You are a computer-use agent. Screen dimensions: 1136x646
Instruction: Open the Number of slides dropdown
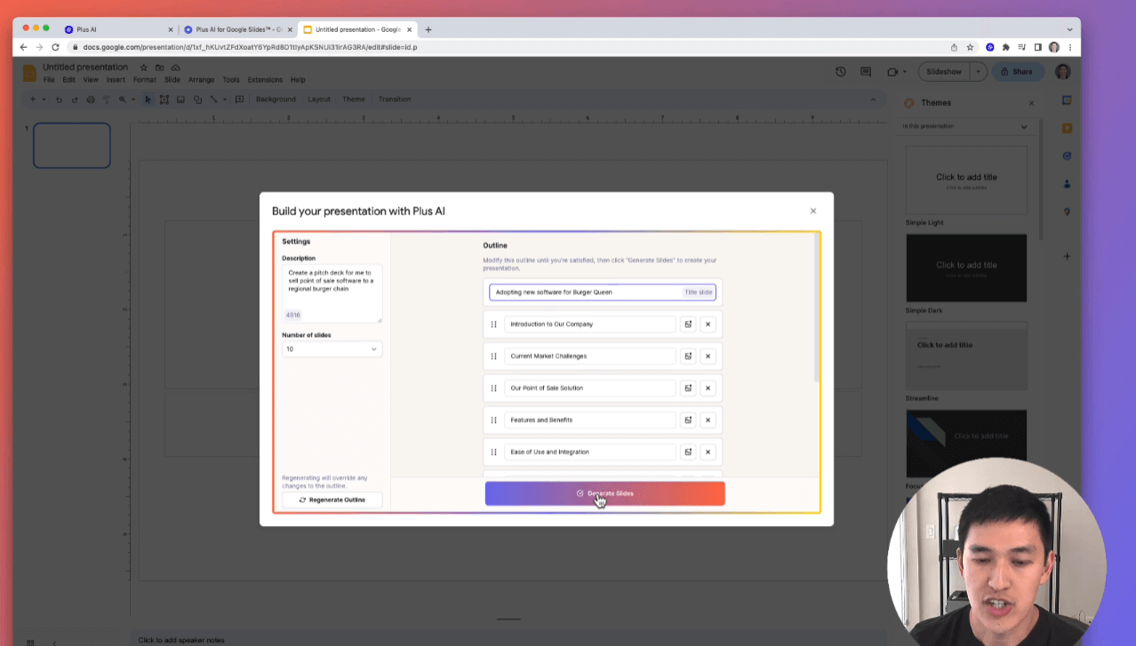click(x=332, y=349)
